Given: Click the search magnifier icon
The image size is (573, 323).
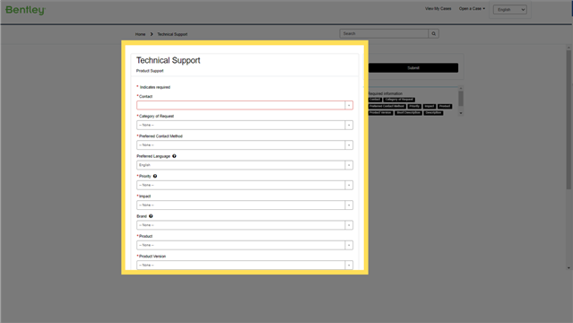Looking at the screenshot, I should coord(433,34).
